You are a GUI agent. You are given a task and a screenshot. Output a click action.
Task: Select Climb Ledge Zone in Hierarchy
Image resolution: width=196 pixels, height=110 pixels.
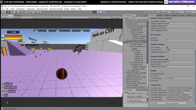coord(134,75)
